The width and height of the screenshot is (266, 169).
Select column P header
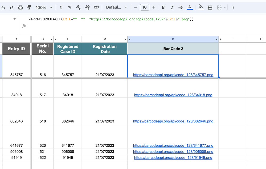click(173, 39)
